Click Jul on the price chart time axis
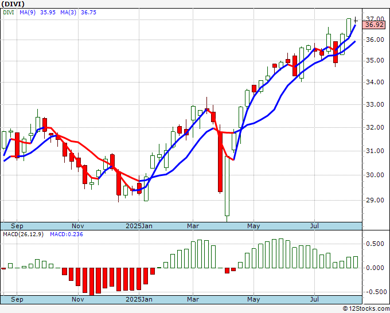The height and width of the screenshot is (313, 390). [x=315, y=226]
